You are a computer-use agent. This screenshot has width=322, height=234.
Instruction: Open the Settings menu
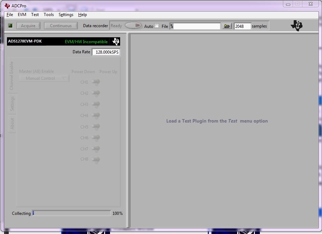pos(66,15)
